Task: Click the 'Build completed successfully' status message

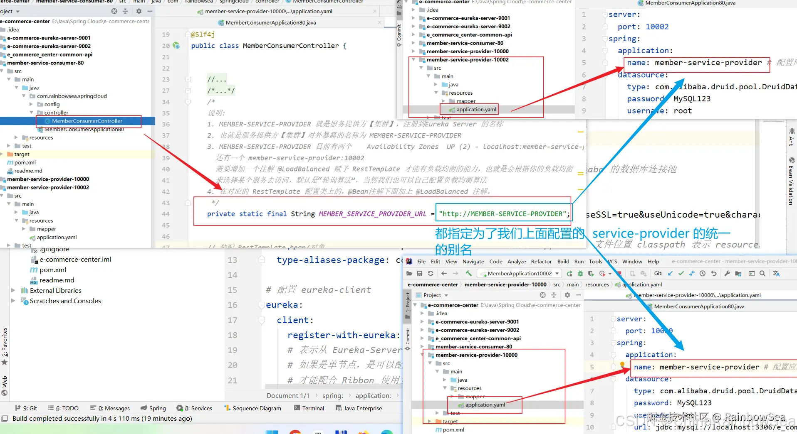Action: click(x=102, y=419)
